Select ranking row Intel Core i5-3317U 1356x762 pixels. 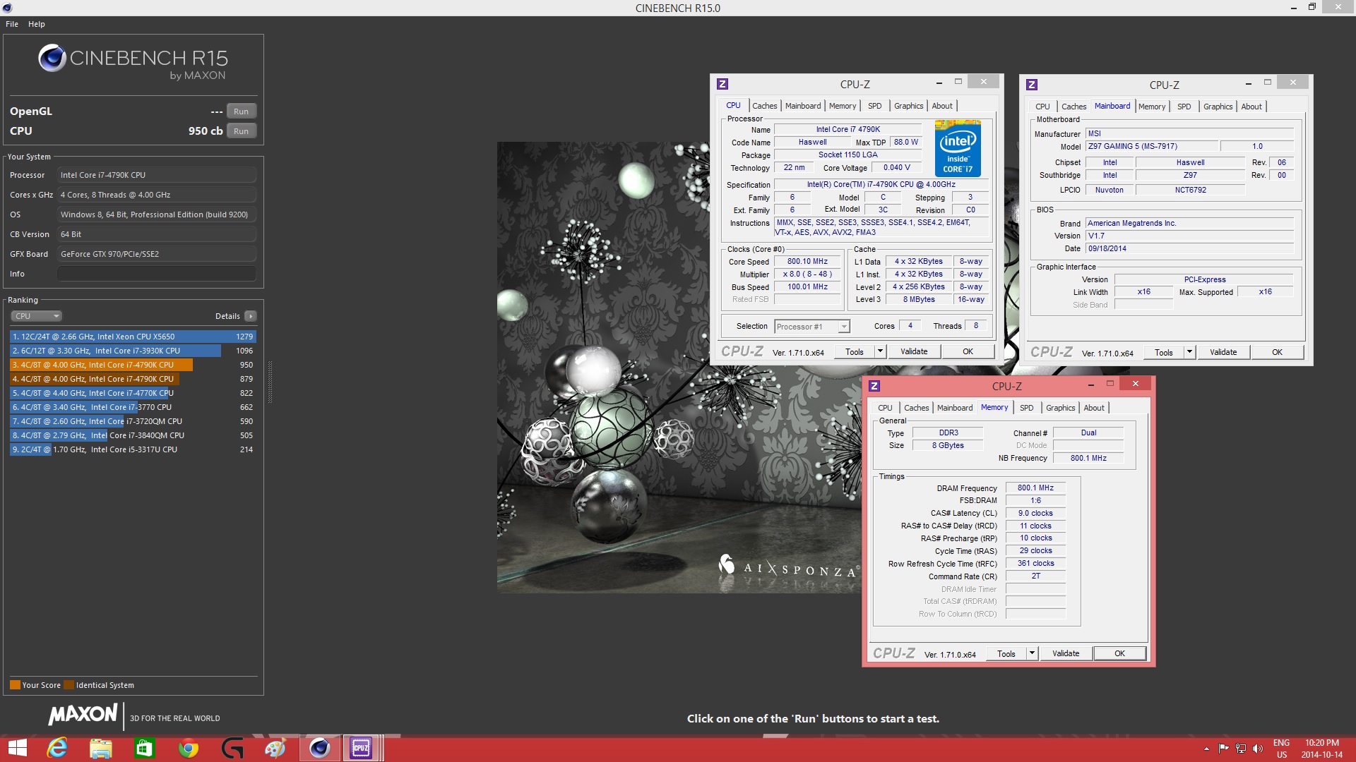[133, 449]
